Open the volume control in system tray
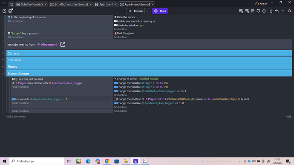The width and height of the screenshot is (294, 165). [x=254, y=161]
